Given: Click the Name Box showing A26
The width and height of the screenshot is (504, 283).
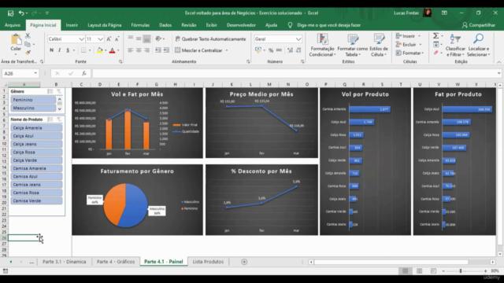Looking at the screenshot, I should click(20, 73).
